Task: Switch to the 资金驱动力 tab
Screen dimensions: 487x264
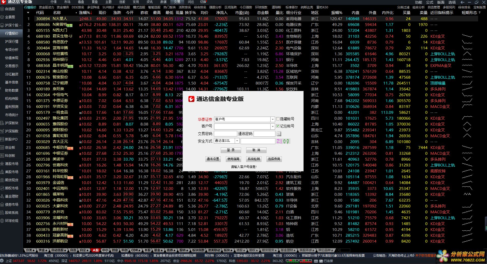Action: coord(46,7)
